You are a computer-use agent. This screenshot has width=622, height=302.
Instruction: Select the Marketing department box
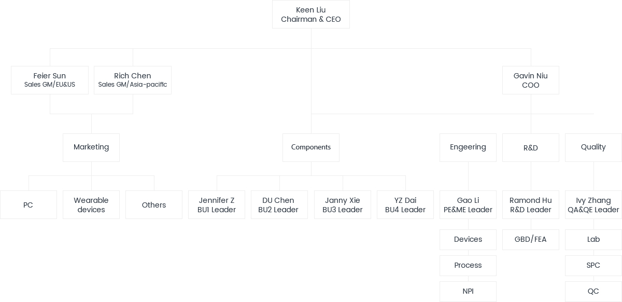pyautogui.click(x=91, y=147)
